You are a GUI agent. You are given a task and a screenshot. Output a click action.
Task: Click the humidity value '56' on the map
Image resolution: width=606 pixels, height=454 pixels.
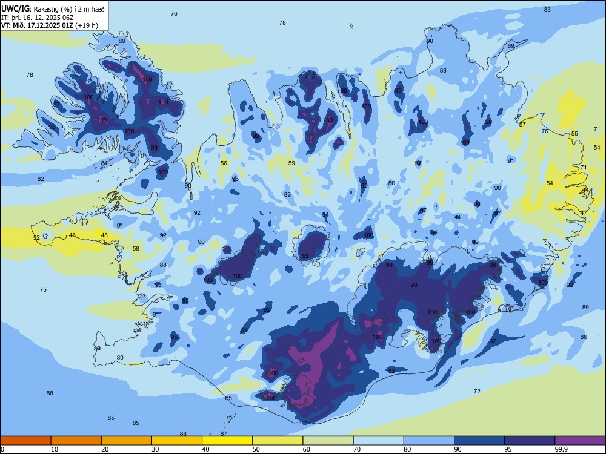click(224, 163)
